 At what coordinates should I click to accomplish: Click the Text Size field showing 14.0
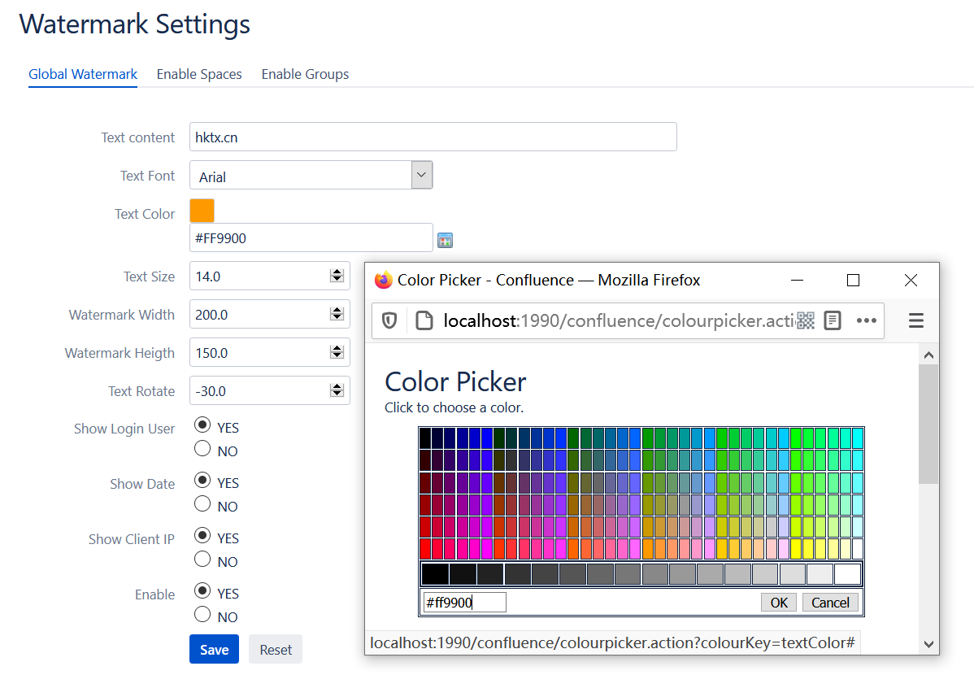[270, 276]
